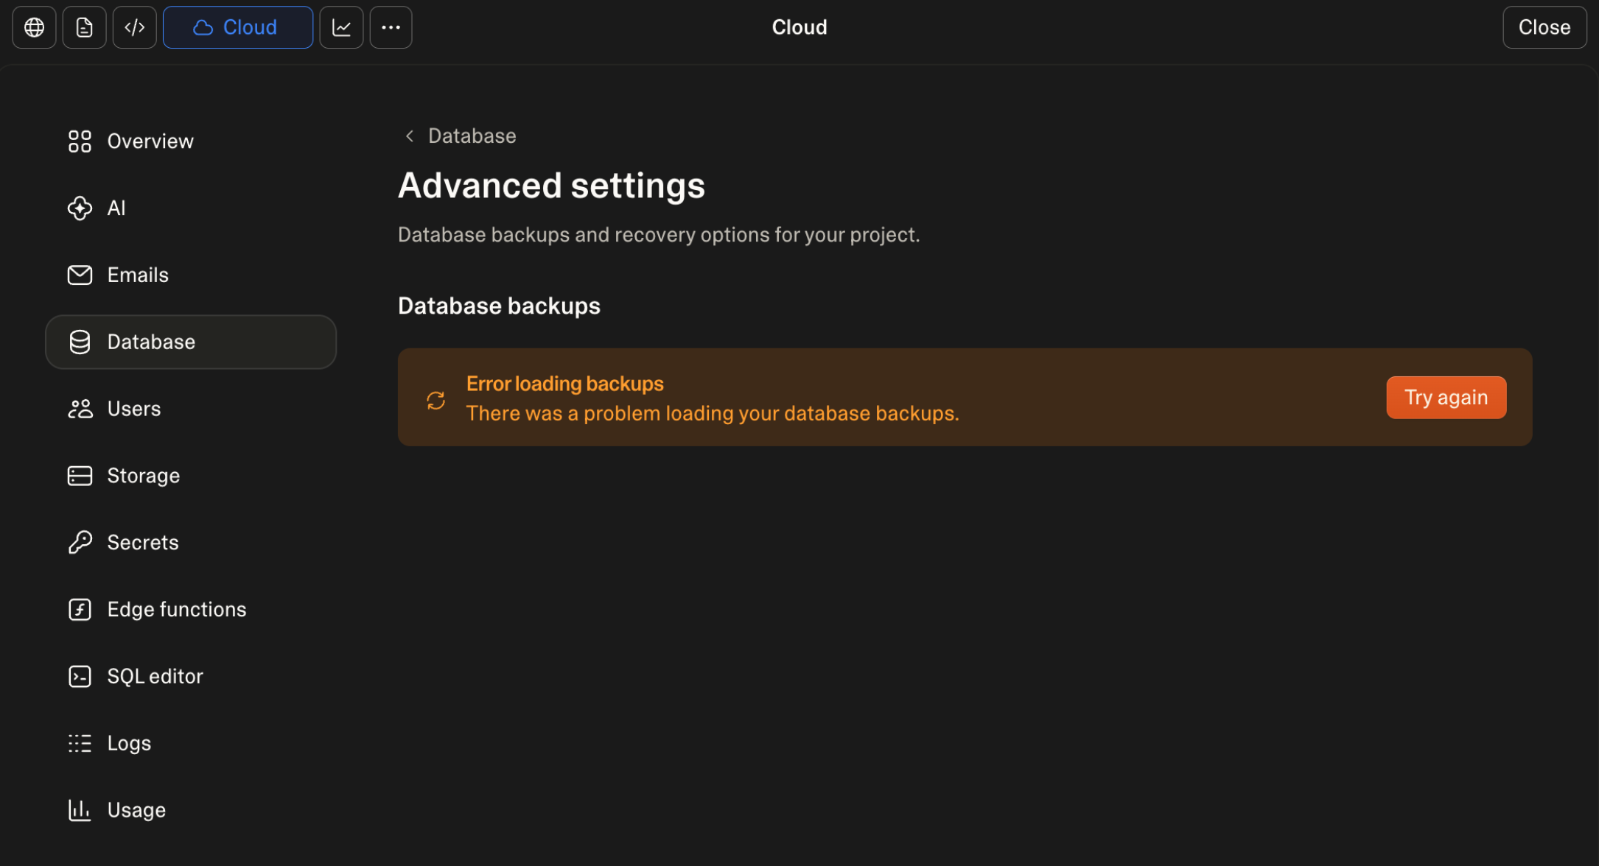Open the analytics chart icon
This screenshot has width=1599, height=866.
[341, 27]
